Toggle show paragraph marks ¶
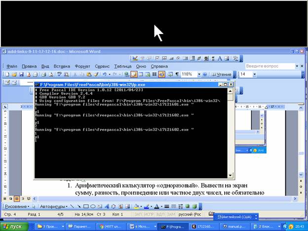Screen dimensions: 308x231 click(177, 74)
